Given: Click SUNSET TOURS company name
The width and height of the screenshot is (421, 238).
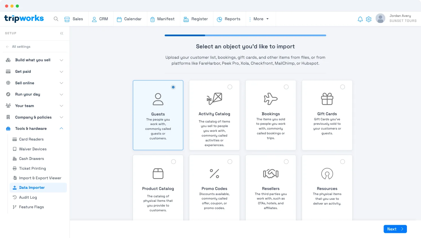Looking at the screenshot, I should point(403,21).
